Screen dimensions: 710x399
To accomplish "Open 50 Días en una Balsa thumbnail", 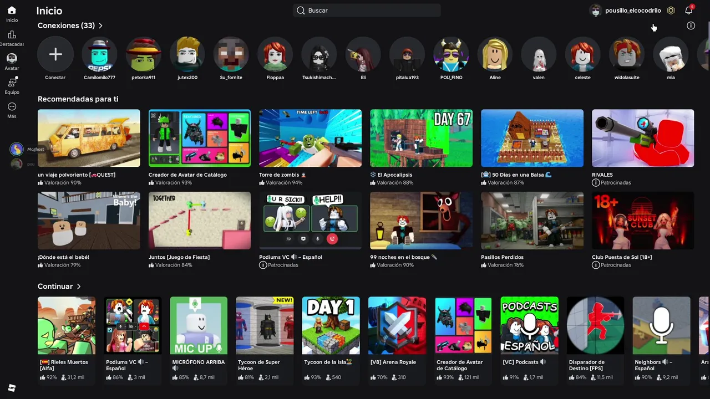I will [532, 138].
